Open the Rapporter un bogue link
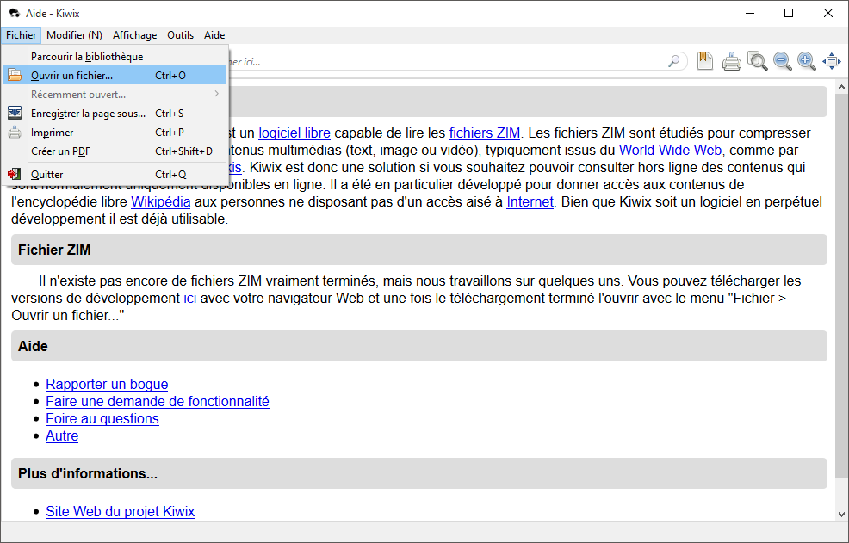This screenshot has width=849, height=543. pos(107,385)
